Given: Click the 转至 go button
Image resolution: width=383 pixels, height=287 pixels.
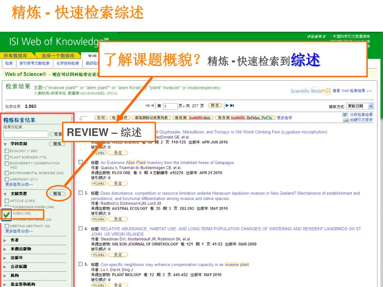Looking at the screenshot, I should point(215,105).
